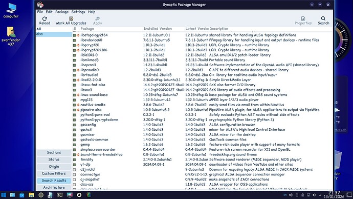Screen dimensions: 353x199
Task: Toggle status box for qasmixer
Action: [x=74, y=135]
